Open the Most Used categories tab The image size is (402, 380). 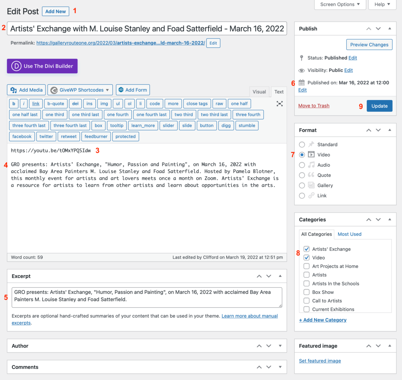(x=349, y=234)
